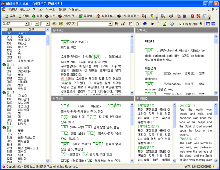The height and width of the screenshot is (170, 220).
Task: Open the 신학사전 red book tool
Action: click(x=66, y=16)
